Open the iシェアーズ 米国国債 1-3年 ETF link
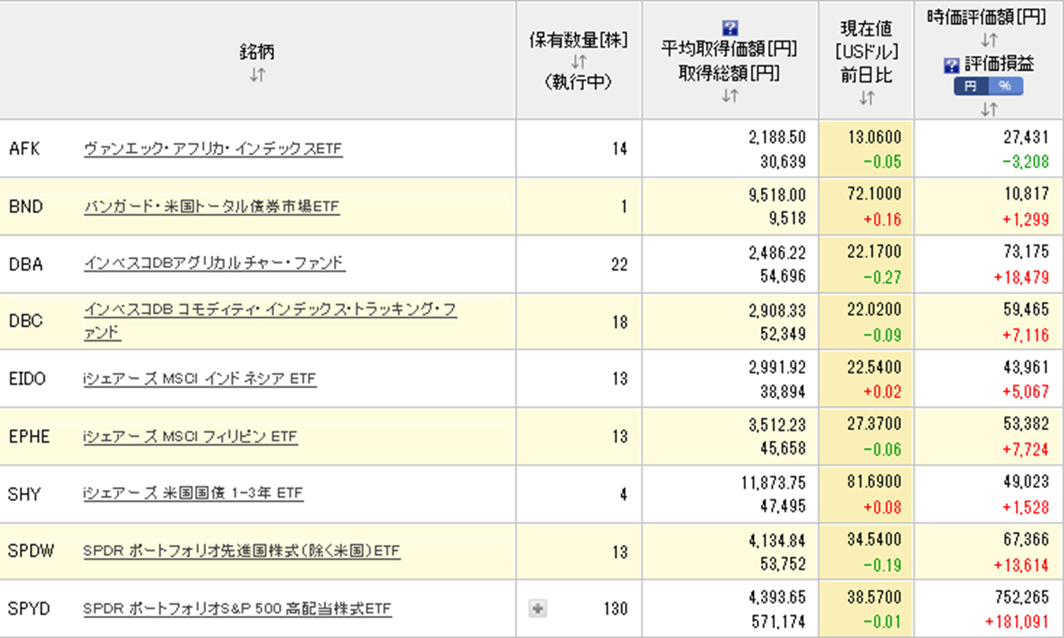This screenshot has height=638, width=1064. pos(193,494)
